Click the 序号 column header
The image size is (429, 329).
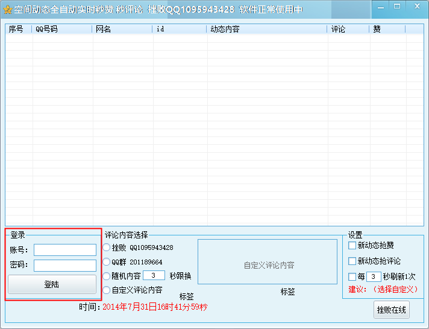coord(19,29)
